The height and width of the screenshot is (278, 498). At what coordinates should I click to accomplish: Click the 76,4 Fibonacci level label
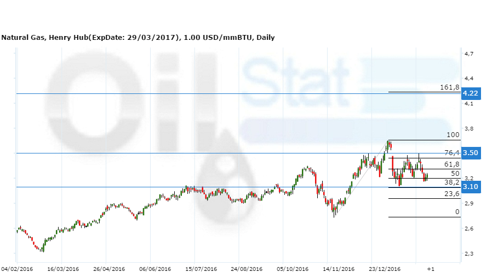(451, 153)
